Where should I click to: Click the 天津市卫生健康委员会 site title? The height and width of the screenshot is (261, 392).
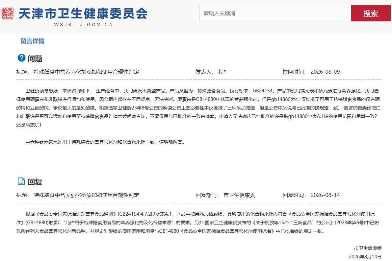[x=83, y=13]
